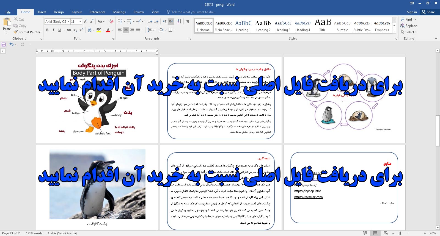The image size is (440, 236).
Task: Expand the Styles gallery more button
Action: [394, 31]
